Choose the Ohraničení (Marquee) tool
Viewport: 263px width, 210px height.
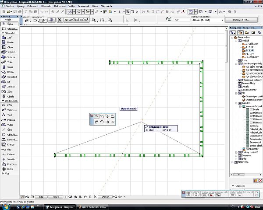point(9,29)
